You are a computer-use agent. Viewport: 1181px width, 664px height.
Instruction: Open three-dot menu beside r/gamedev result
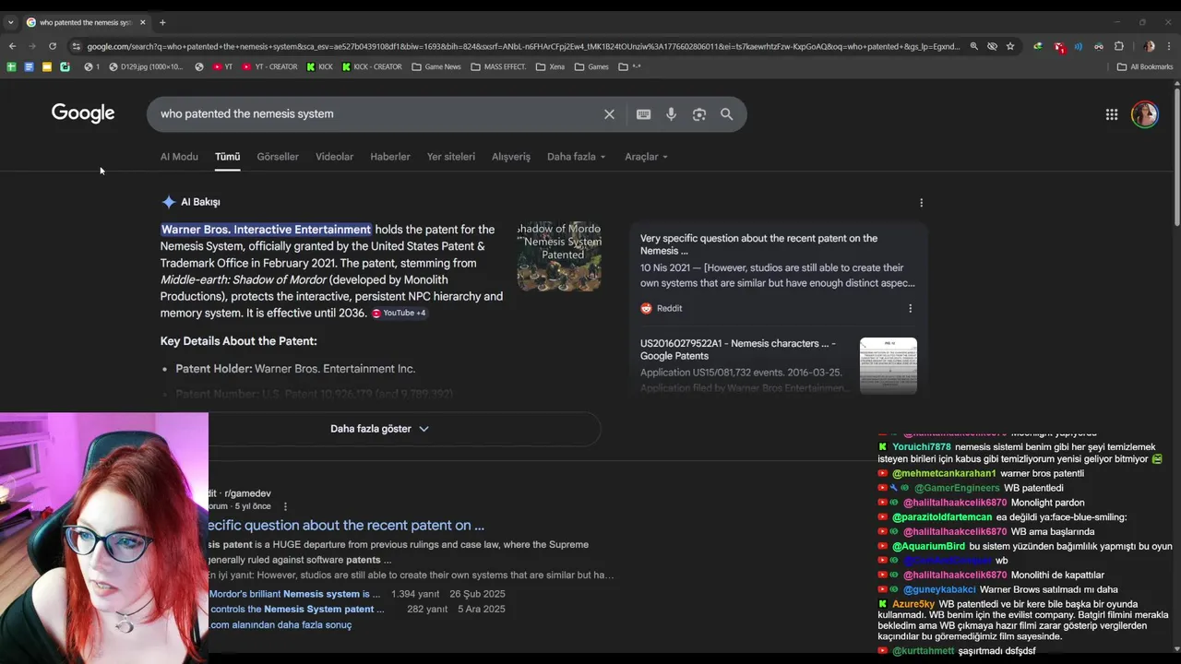(285, 506)
